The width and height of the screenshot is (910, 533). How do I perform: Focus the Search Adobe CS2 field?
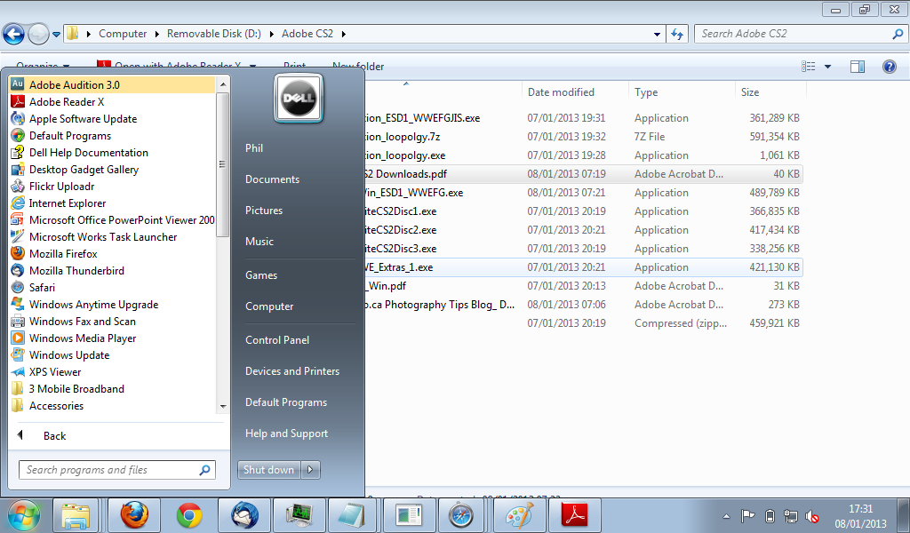pyautogui.click(x=801, y=35)
